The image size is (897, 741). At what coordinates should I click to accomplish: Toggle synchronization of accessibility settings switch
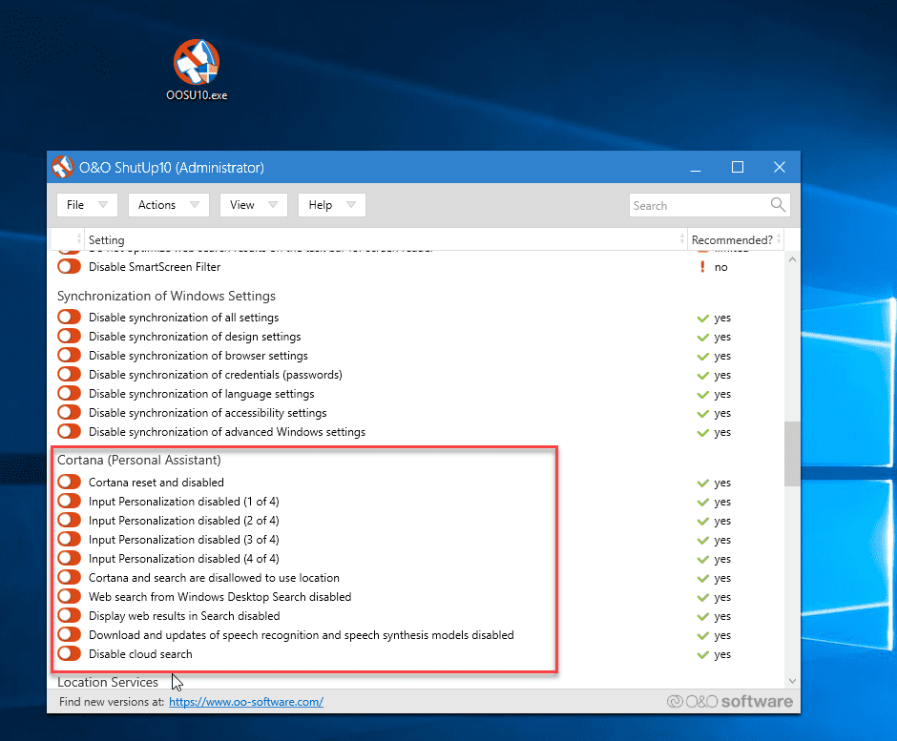[70, 412]
